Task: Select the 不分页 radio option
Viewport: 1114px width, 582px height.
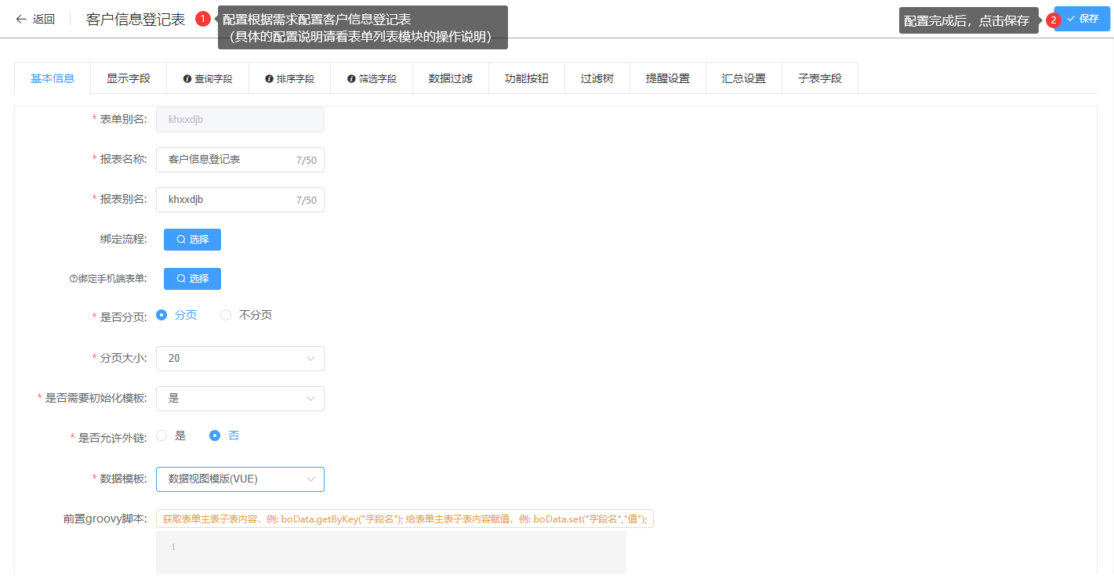Action: (x=226, y=315)
